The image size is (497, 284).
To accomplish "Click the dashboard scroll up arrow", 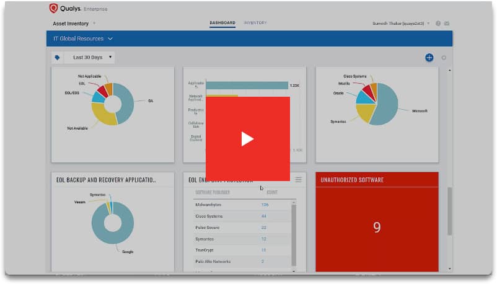I will [449, 71].
